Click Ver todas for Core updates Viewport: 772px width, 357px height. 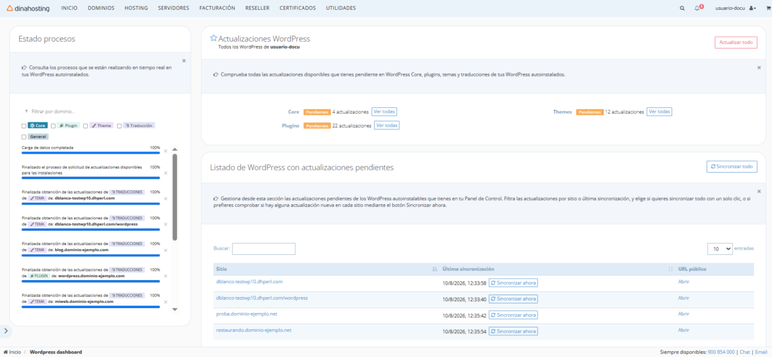click(x=384, y=111)
